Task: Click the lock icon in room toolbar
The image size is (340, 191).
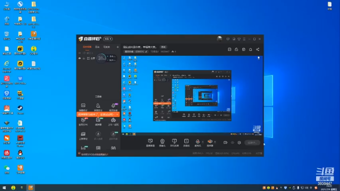Action: pos(236,49)
